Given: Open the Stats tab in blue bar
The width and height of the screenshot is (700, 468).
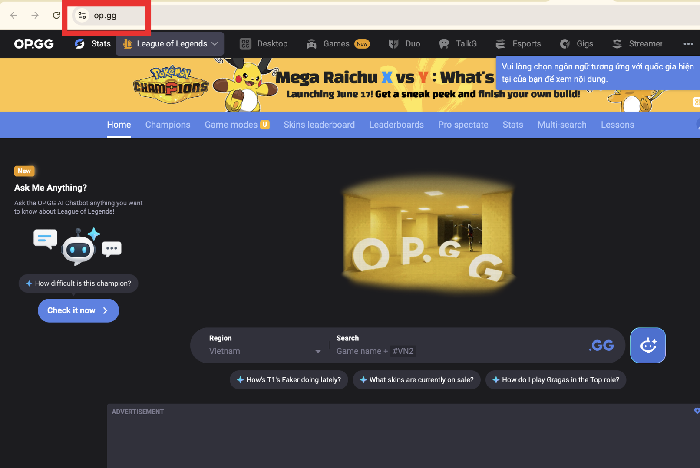Looking at the screenshot, I should (x=513, y=125).
